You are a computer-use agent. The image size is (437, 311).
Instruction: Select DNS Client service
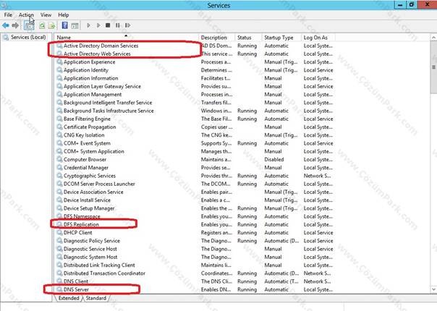76,281
